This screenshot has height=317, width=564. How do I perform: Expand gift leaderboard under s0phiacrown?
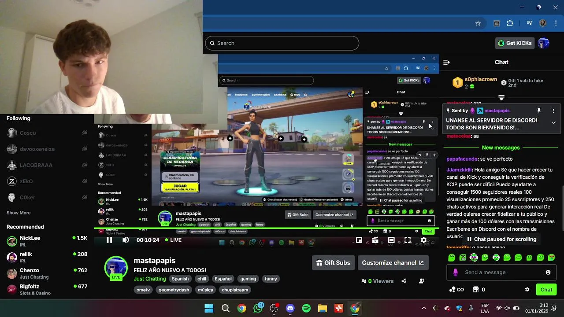[501, 98]
